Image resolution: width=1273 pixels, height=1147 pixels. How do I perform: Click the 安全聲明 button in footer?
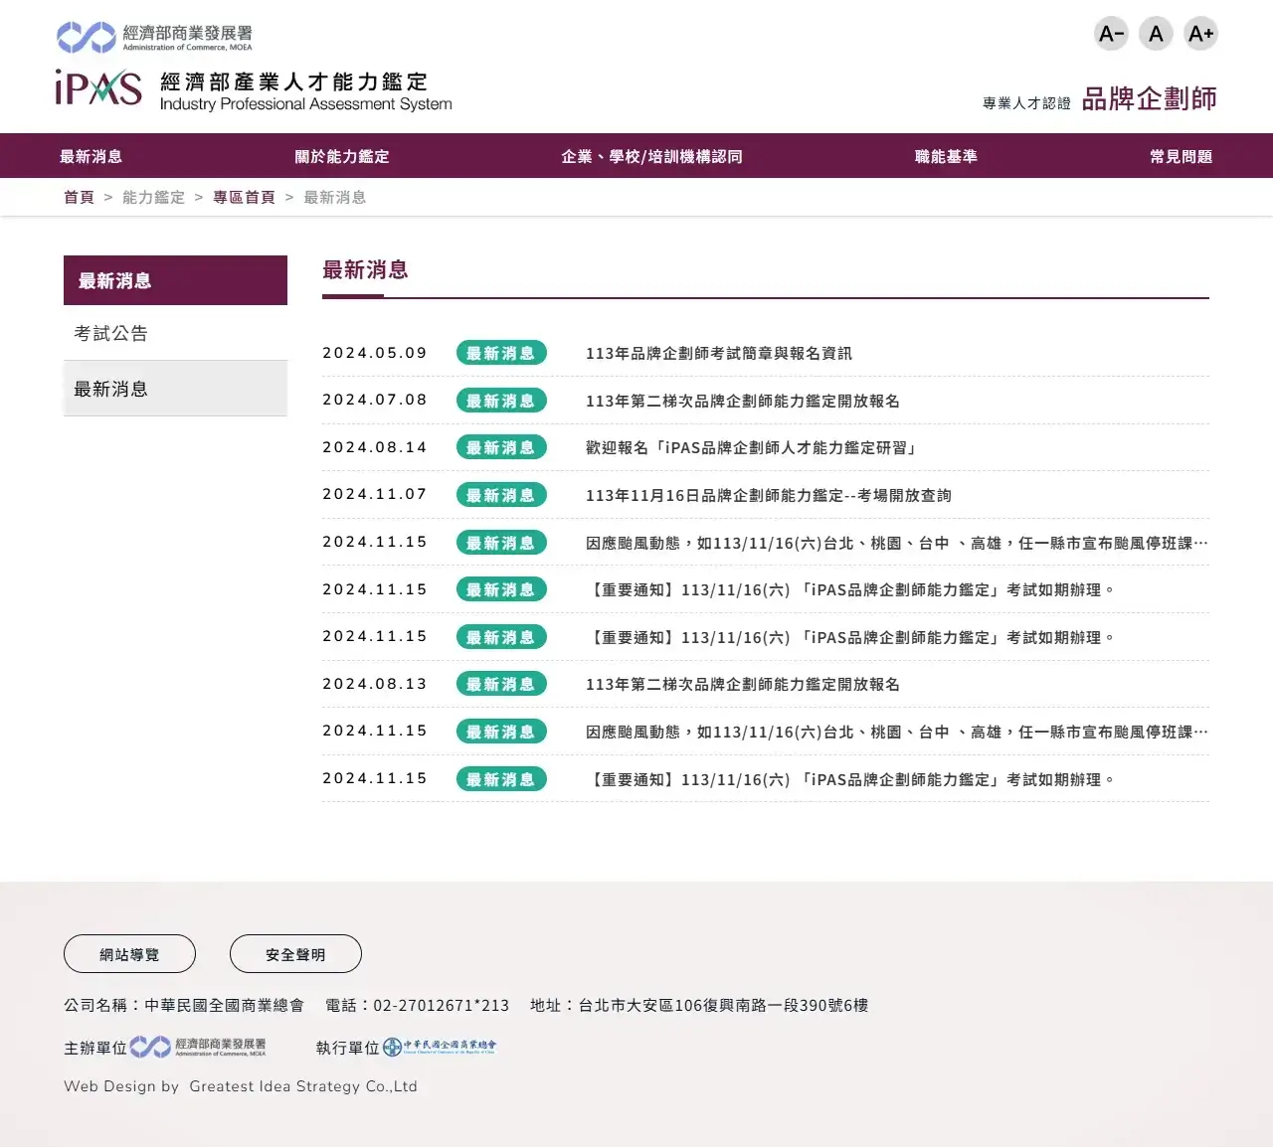pyautogui.click(x=295, y=954)
